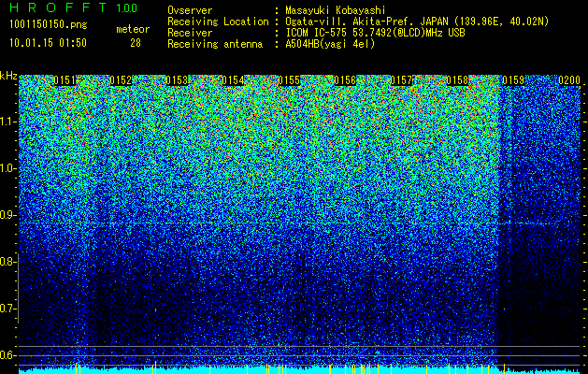This screenshot has height=374, width=588.
Task: Click the kHz axis unit label
Action: [x=8, y=77]
